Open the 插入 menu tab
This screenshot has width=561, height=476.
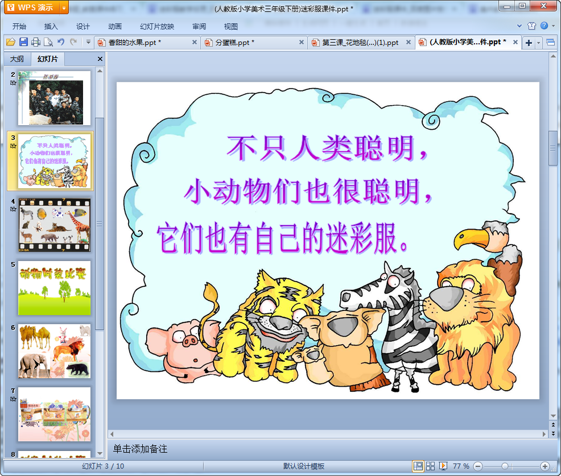click(51, 27)
